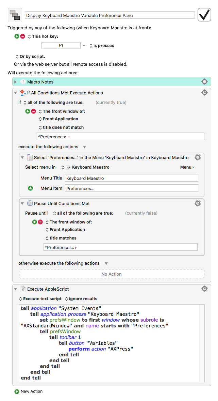Click inside the AppleScript text area
This screenshot has width=218, height=401.
pyautogui.click(x=112, y=343)
